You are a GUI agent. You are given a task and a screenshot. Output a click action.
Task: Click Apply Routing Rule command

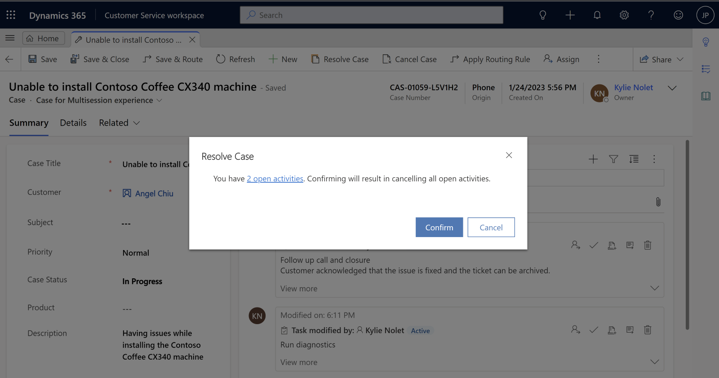tap(490, 59)
